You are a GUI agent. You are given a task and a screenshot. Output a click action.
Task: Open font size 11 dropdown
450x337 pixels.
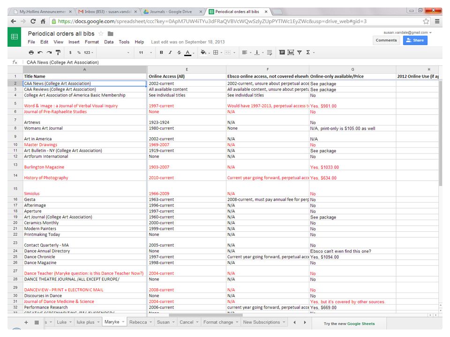click(145, 52)
